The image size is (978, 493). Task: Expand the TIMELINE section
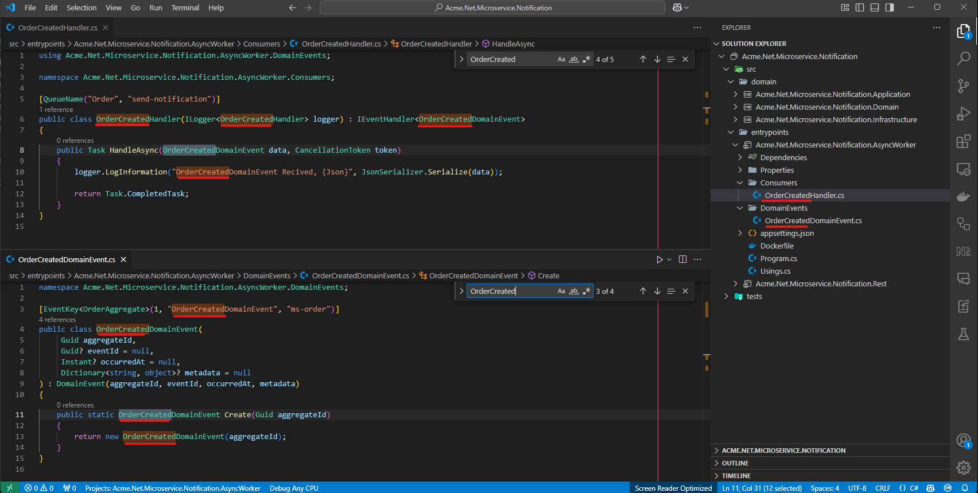point(830,476)
